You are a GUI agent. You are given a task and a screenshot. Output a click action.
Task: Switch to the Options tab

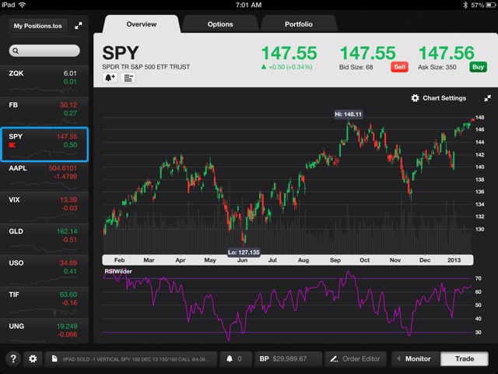220,24
